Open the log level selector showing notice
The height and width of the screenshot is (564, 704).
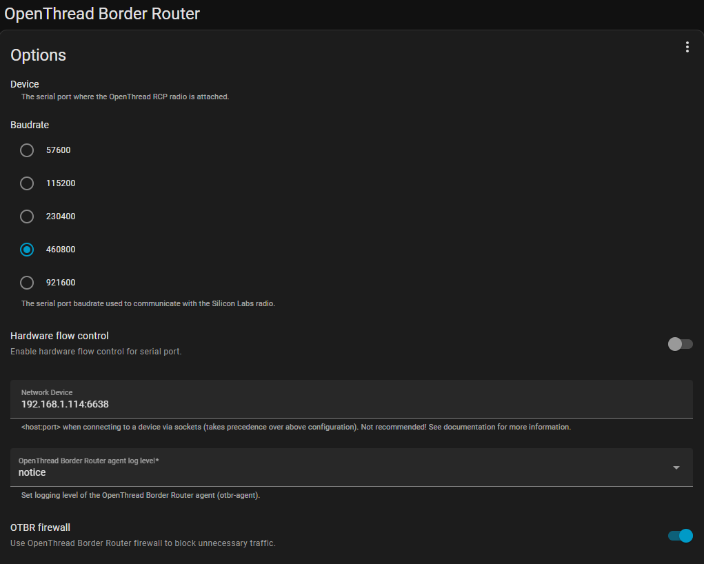point(352,467)
